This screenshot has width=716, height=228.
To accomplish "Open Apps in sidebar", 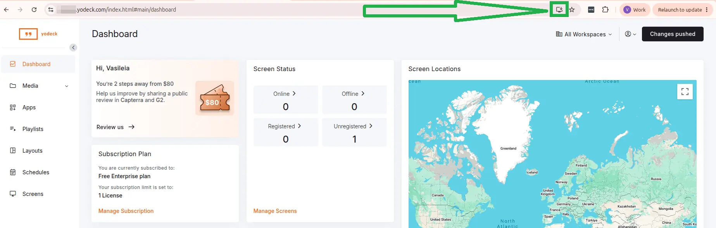I will (x=38, y=107).
